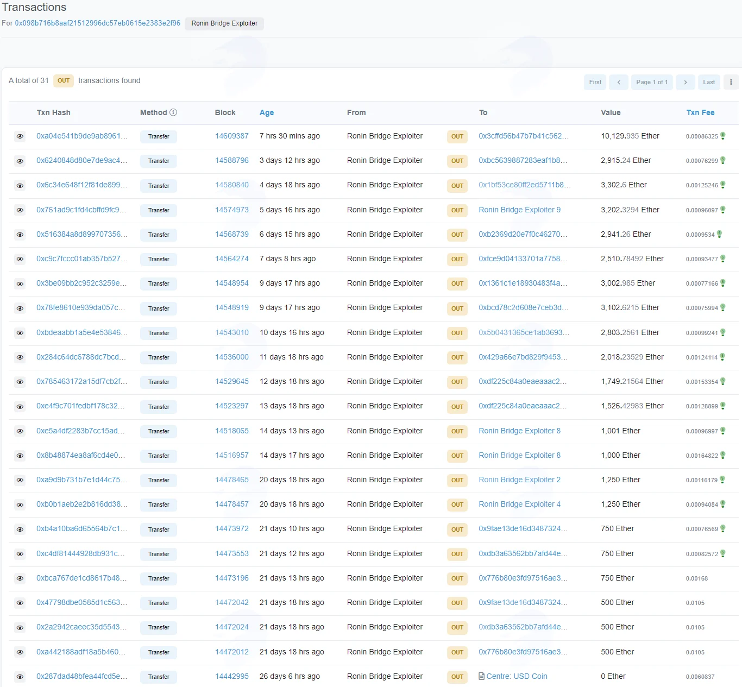
Task: Open recipient address 0xfce9d04133701a7758
Action: pyautogui.click(x=523, y=259)
